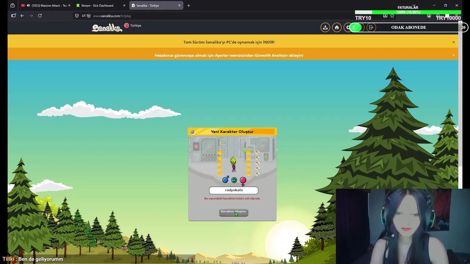Open a new browser tab with plus
Viewport: 470px width, 264px height.
pos(188,5)
